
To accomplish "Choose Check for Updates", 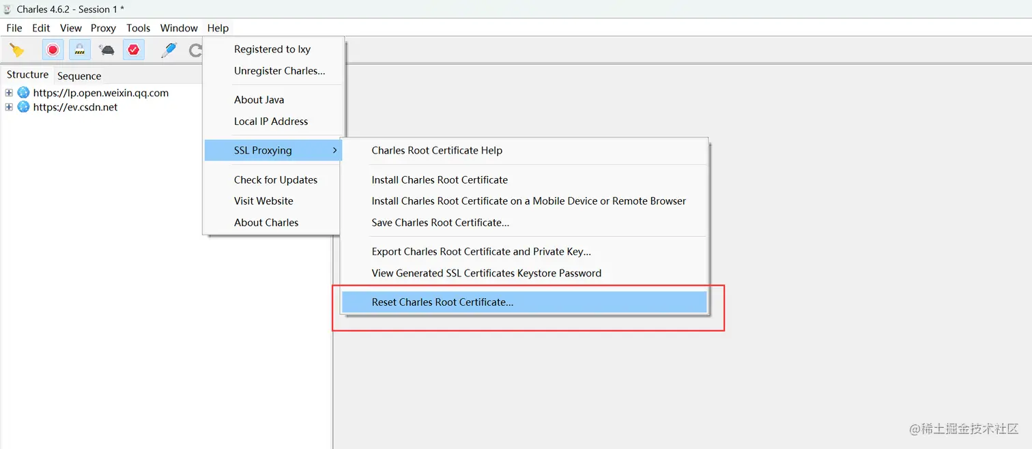I will 273,180.
